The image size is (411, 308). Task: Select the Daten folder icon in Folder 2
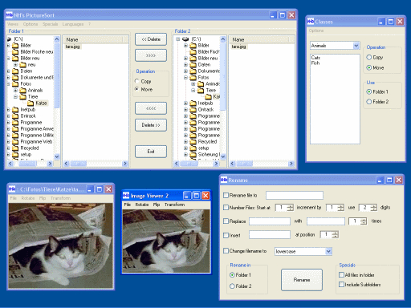click(x=193, y=65)
